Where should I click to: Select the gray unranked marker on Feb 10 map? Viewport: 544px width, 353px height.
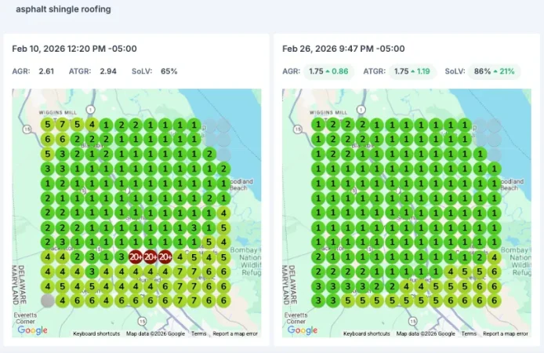48,300
